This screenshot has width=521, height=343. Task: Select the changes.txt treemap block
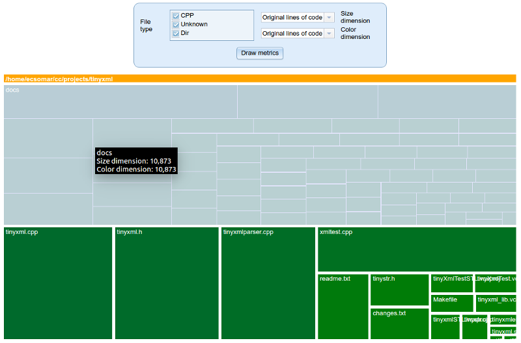coord(399,324)
